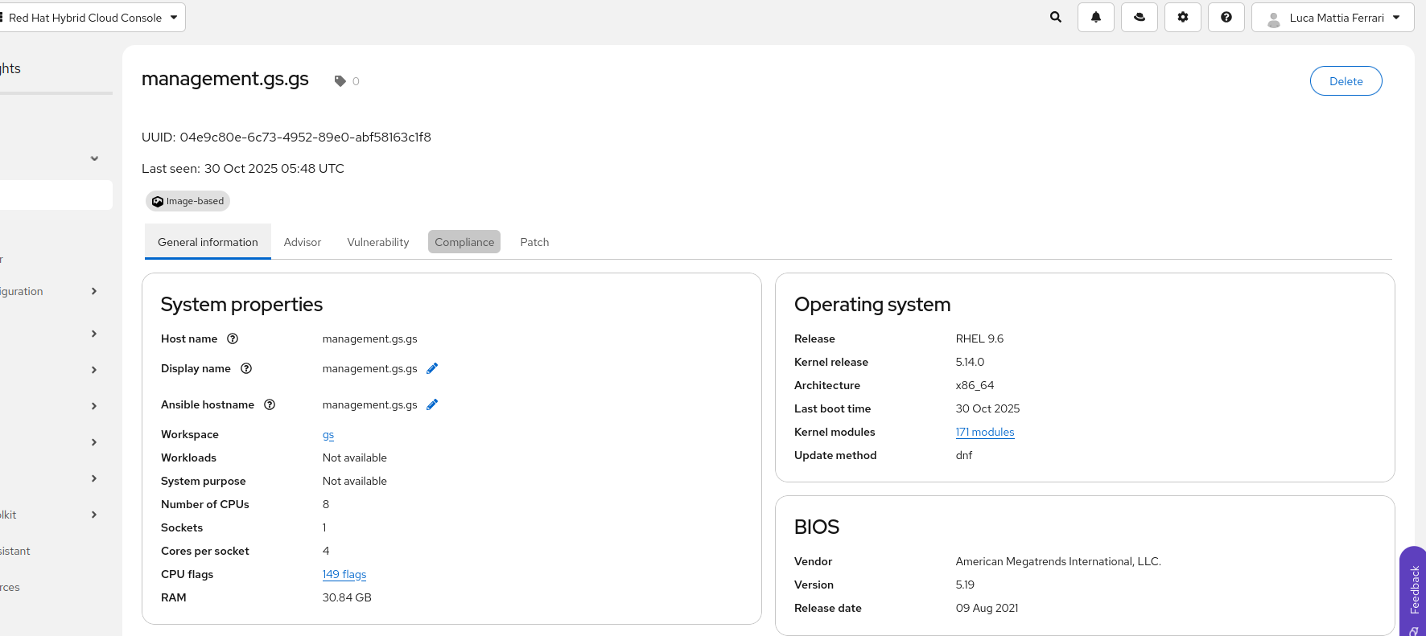Click the Delete button
This screenshot has width=1426, height=636.
coord(1346,81)
